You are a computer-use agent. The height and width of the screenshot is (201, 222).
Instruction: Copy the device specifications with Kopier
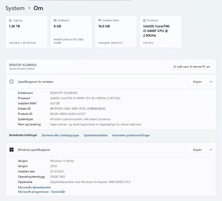(x=197, y=82)
